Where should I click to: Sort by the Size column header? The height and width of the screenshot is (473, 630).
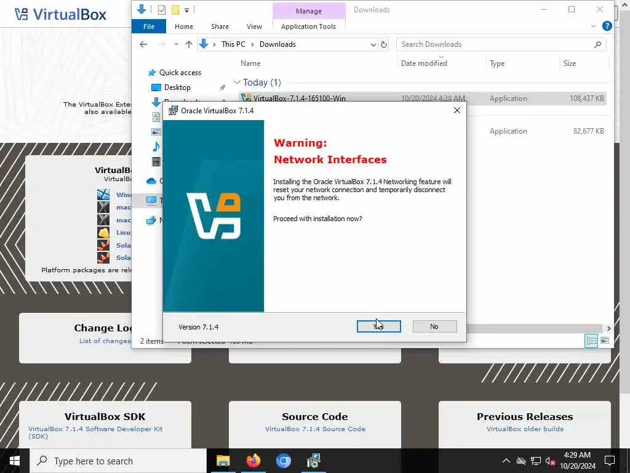(569, 63)
